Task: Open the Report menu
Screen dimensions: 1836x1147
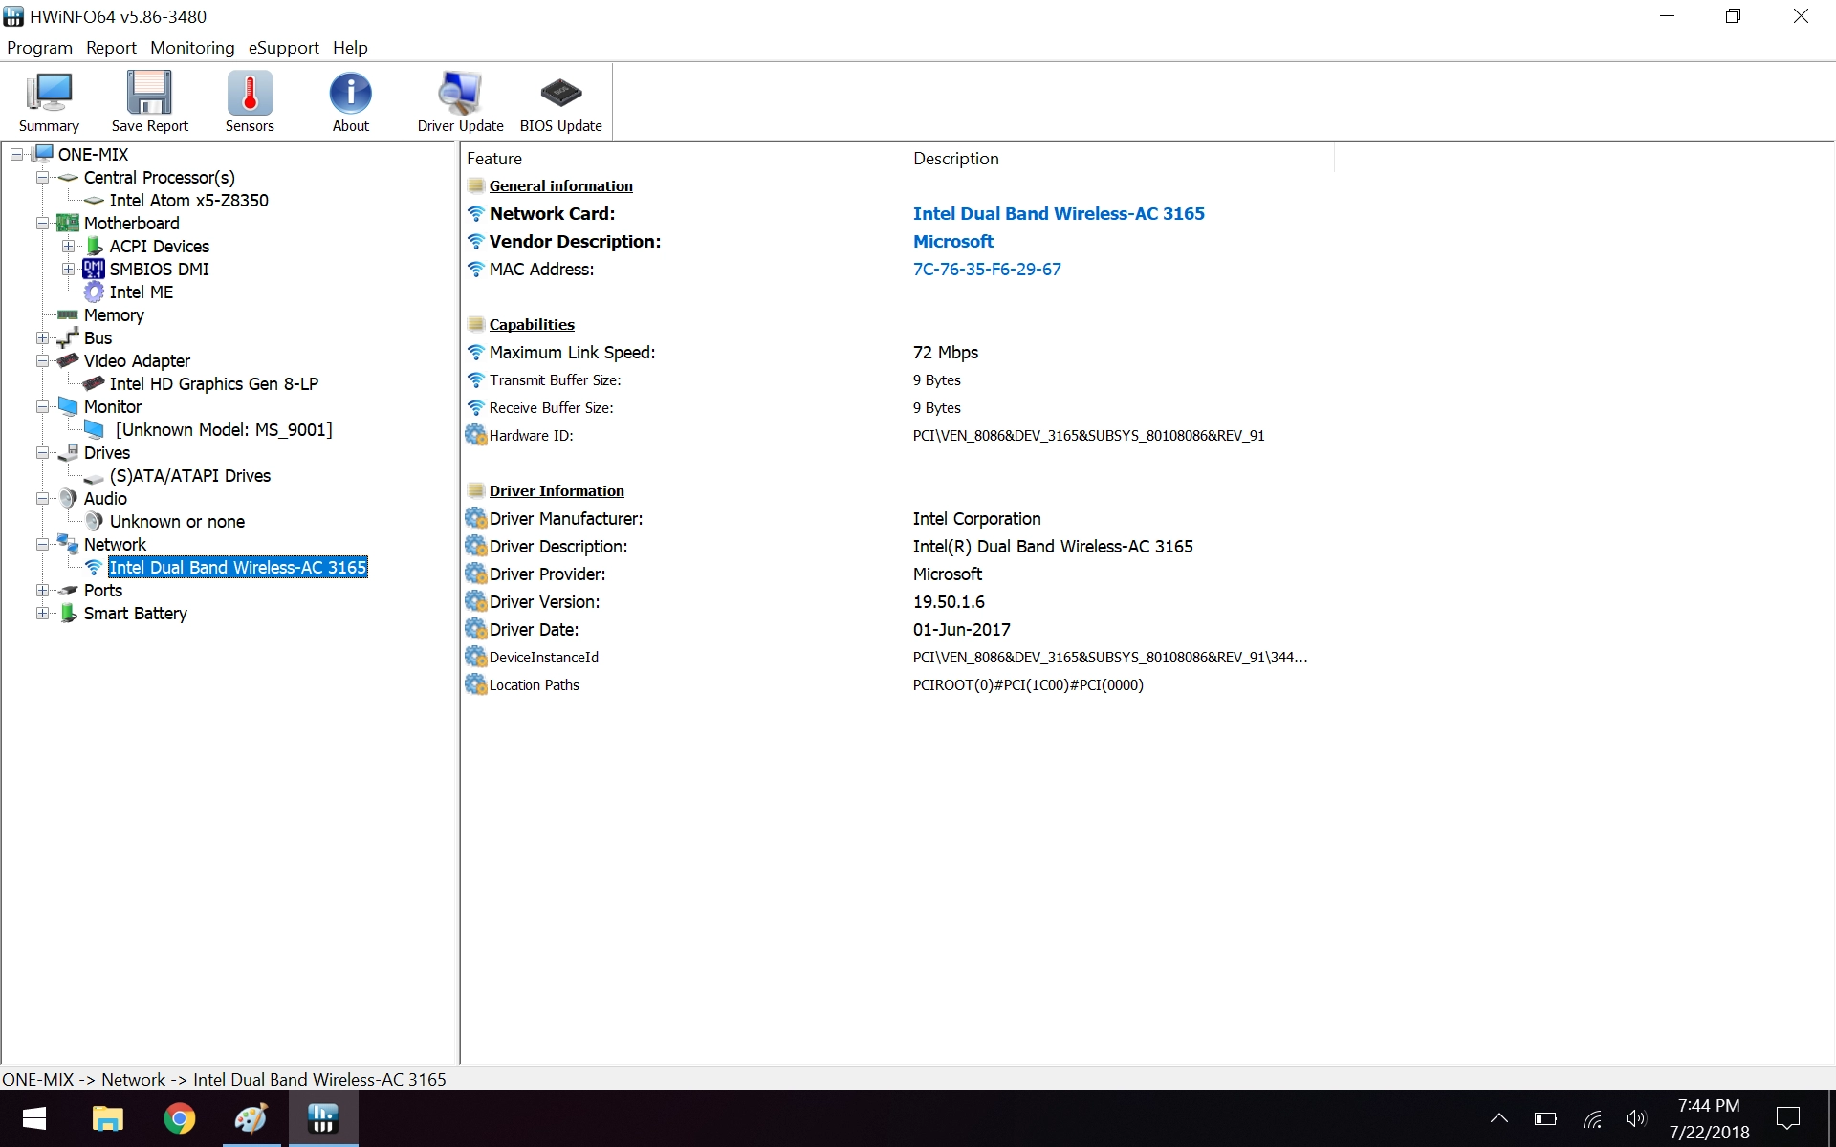Action: [x=111, y=48]
